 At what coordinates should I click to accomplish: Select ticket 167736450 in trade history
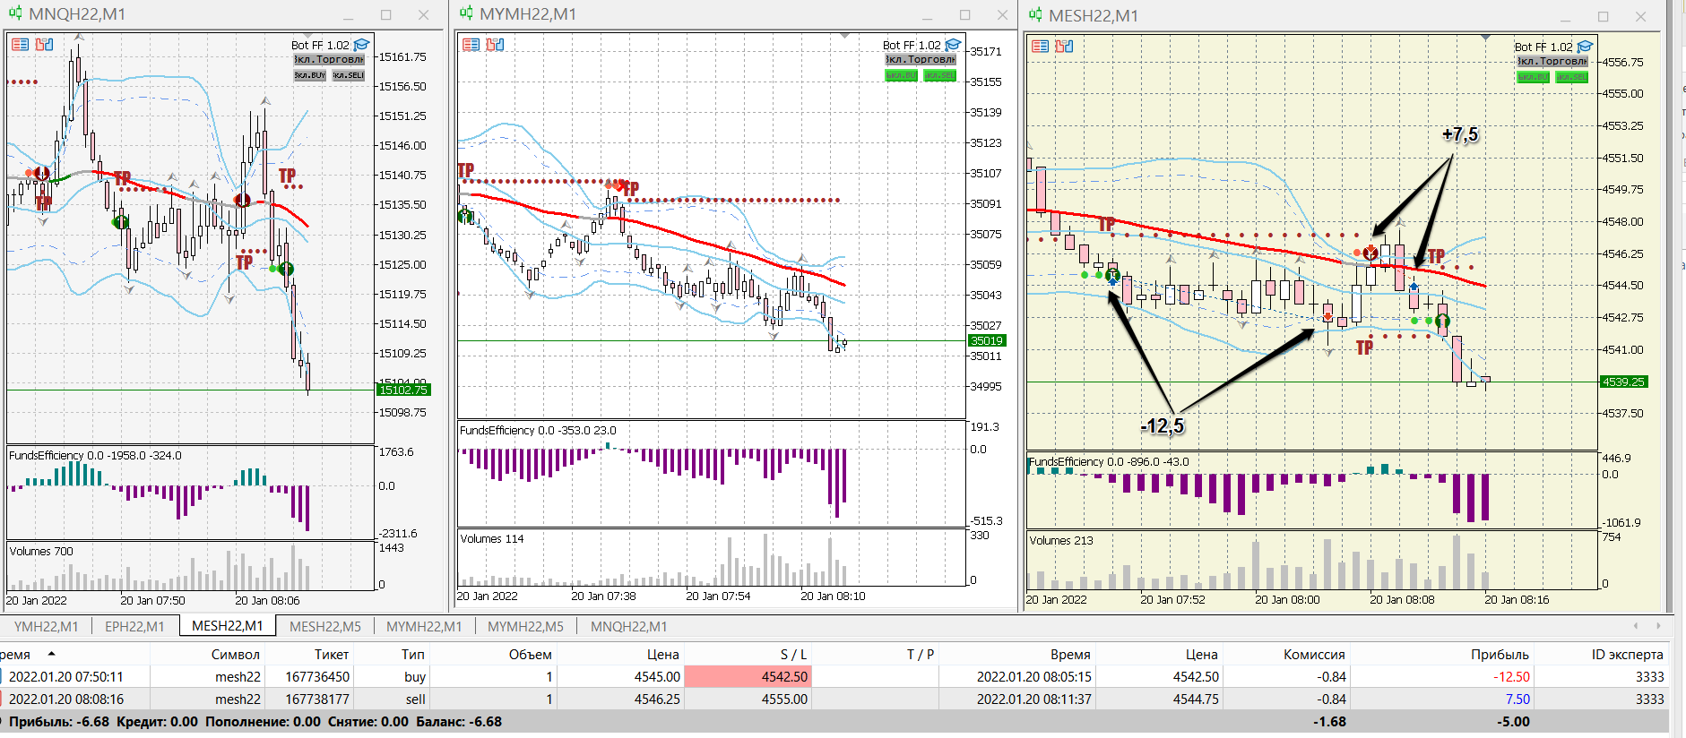317,677
